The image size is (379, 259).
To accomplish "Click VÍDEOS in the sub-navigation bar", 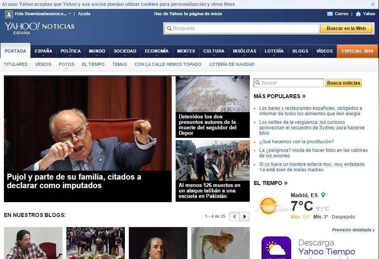I will coord(43,64).
